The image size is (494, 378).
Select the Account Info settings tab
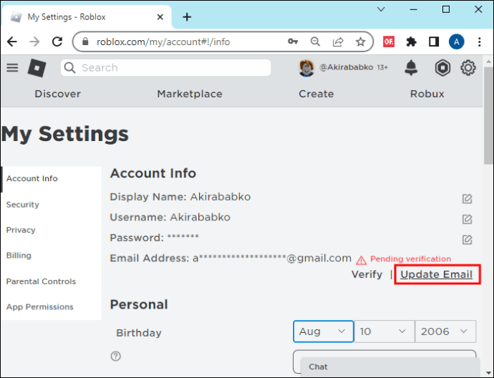[52, 178]
